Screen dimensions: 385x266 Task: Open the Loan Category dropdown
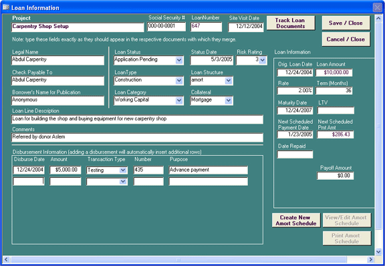click(x=179, y=100)
